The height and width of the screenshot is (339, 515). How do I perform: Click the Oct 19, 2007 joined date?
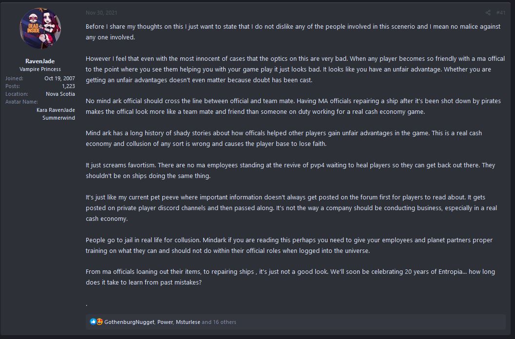59,78
